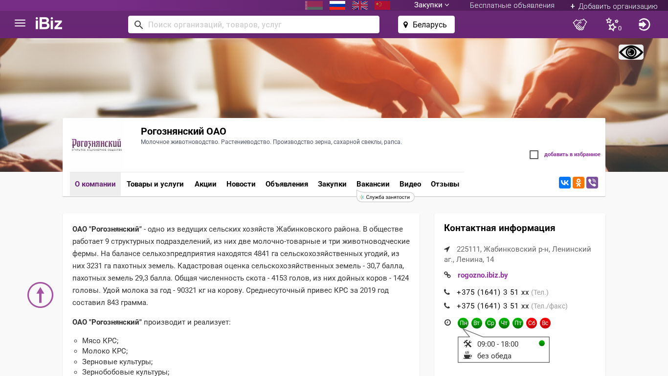Screen dimensions: 668x376
Task: Click the address location arrow icon
Action: 447,249
